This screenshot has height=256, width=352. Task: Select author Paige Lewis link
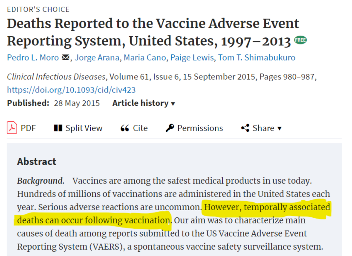(192, 58)
